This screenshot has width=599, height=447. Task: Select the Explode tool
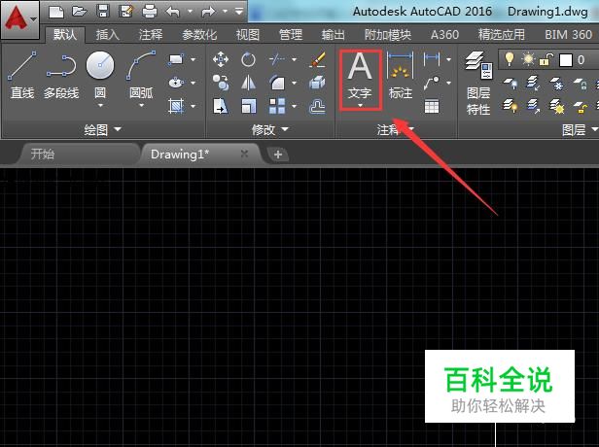pyautogui.click(x=317, y=83)
